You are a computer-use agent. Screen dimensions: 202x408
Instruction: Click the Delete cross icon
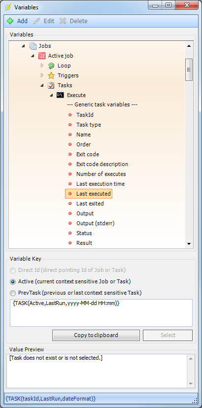[x=63, y=21]
